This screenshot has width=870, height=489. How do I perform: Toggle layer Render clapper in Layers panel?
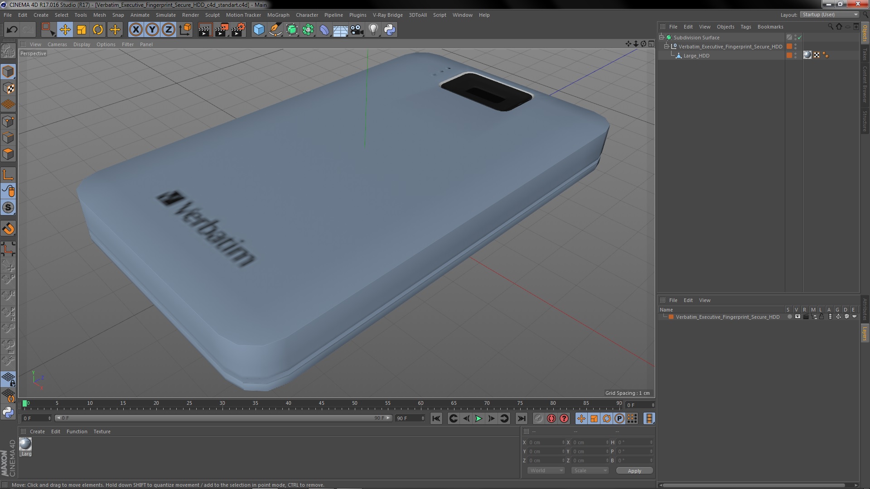tap(806, 317)
